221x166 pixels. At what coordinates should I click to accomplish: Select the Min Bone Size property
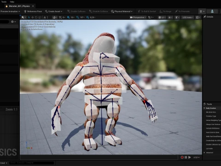coord(211,112)
